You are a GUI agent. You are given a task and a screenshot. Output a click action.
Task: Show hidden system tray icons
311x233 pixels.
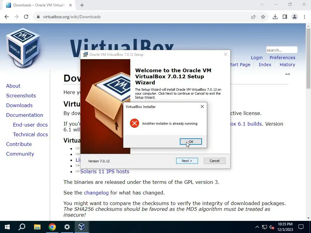257,227
